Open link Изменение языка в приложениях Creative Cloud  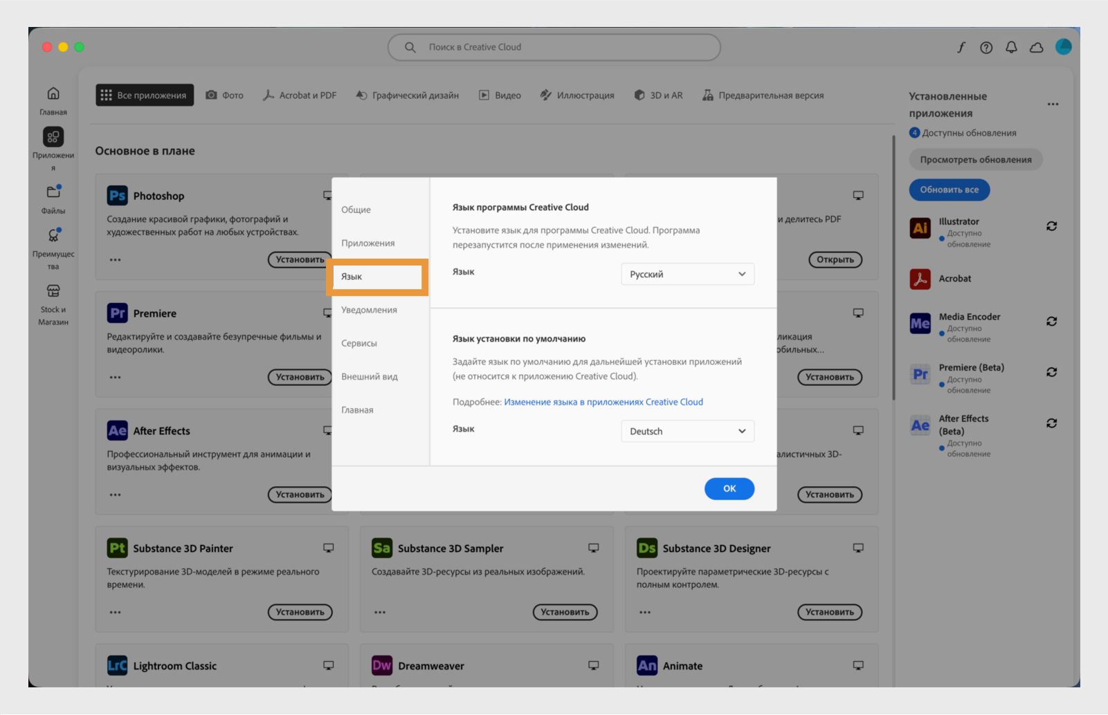click(603, 402)
